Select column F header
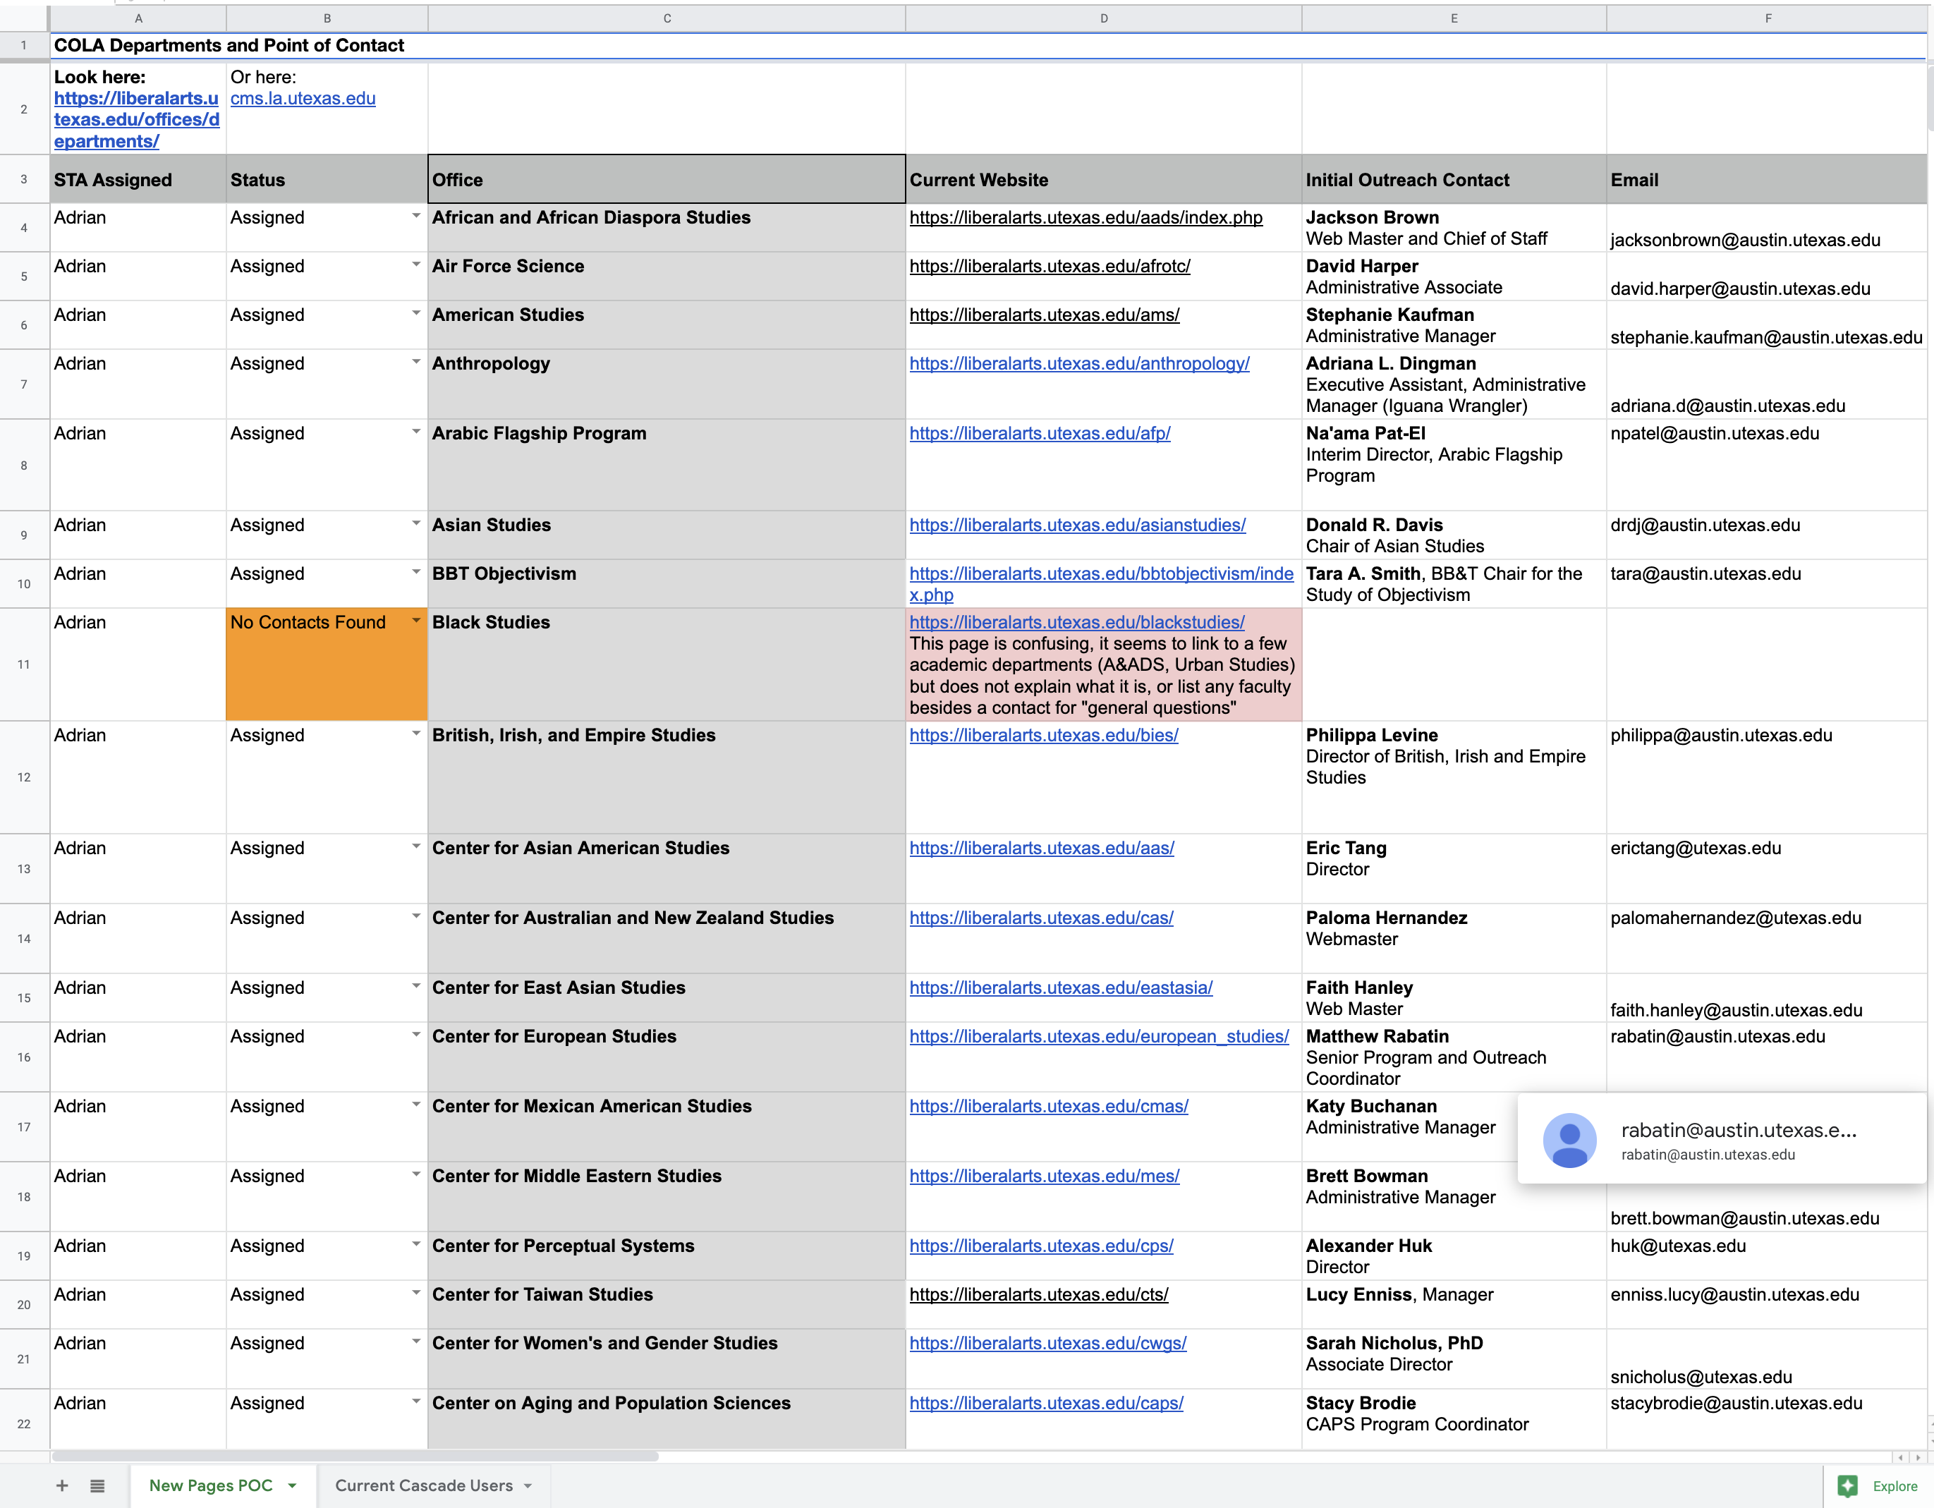Viewport: 1934px width, 1508px height. pyautogui.click(x=1768, y=18)
